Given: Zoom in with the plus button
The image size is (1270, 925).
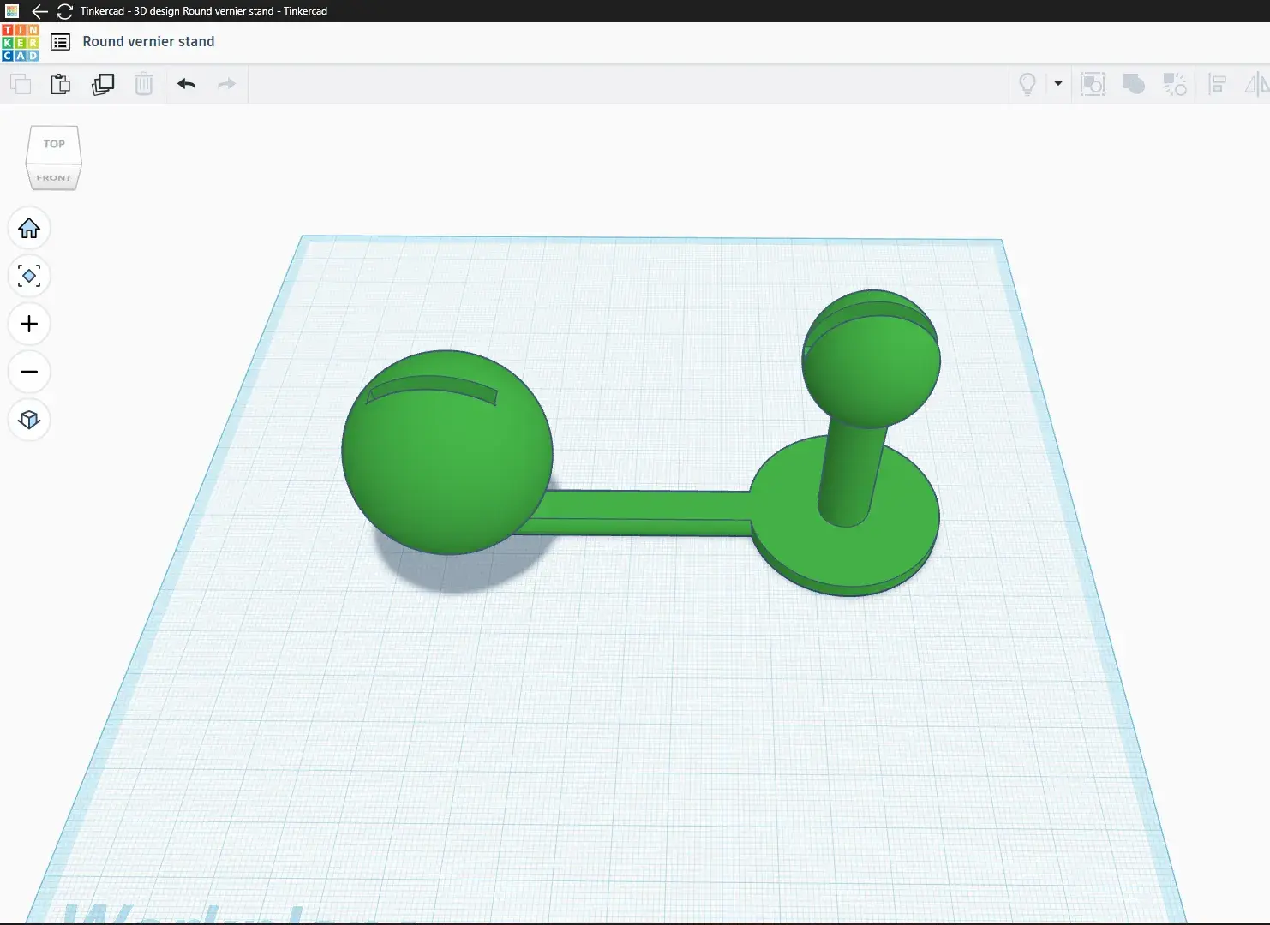Looking at the screenshot, I should pos(29,324).
